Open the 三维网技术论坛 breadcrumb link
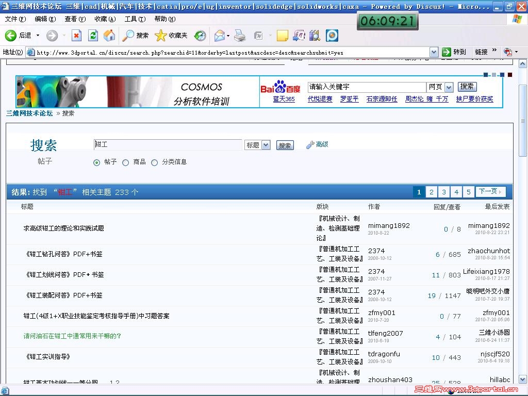528x396 pixels. (29, 113)
